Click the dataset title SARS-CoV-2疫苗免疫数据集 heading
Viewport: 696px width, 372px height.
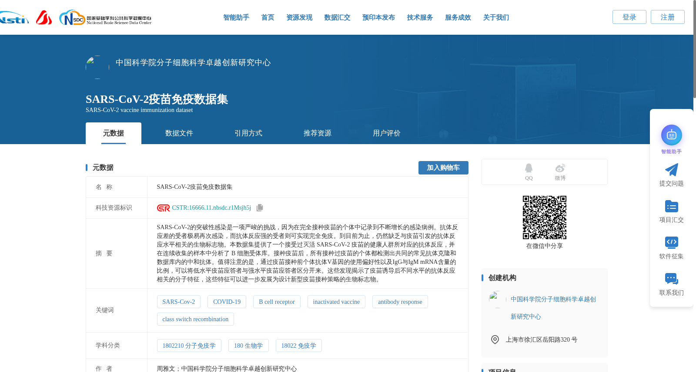[157, 99]
